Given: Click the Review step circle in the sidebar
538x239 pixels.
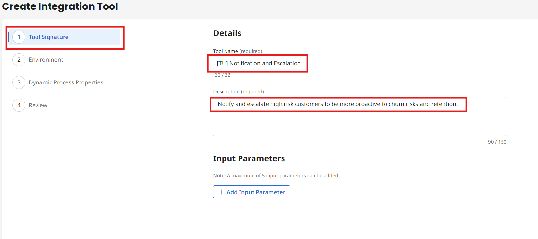Looking at the screenshot, I should click(x=19, y=105).
